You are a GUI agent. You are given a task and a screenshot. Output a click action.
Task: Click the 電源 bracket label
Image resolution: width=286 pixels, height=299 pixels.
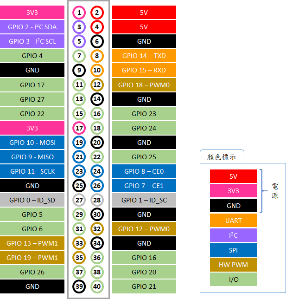[275, 191]
